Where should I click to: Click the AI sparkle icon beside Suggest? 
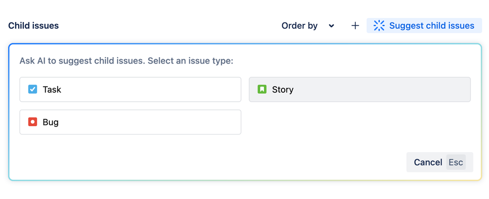pyautogui.click(x=379, y=26)
